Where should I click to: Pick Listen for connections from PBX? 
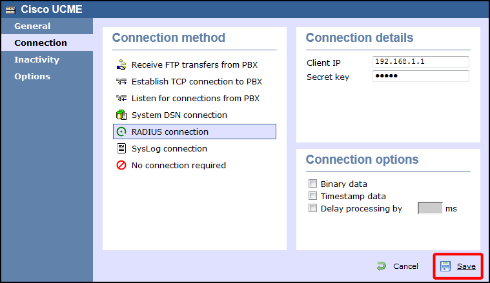194,98
